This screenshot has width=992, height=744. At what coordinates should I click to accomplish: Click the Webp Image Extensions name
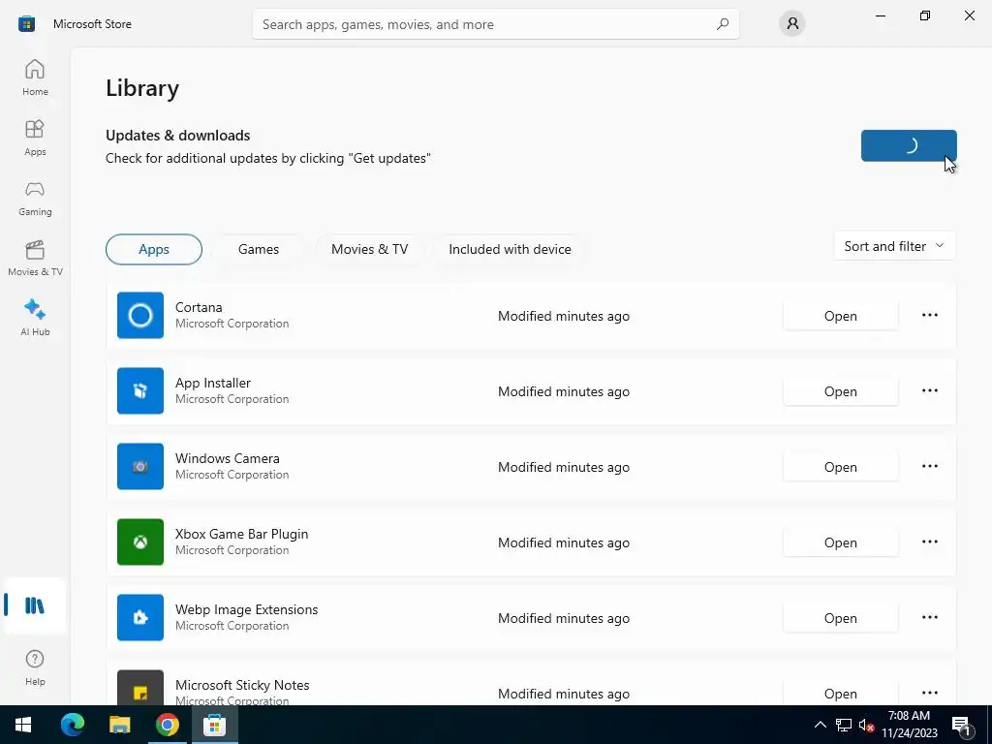[x=247, y=609]
